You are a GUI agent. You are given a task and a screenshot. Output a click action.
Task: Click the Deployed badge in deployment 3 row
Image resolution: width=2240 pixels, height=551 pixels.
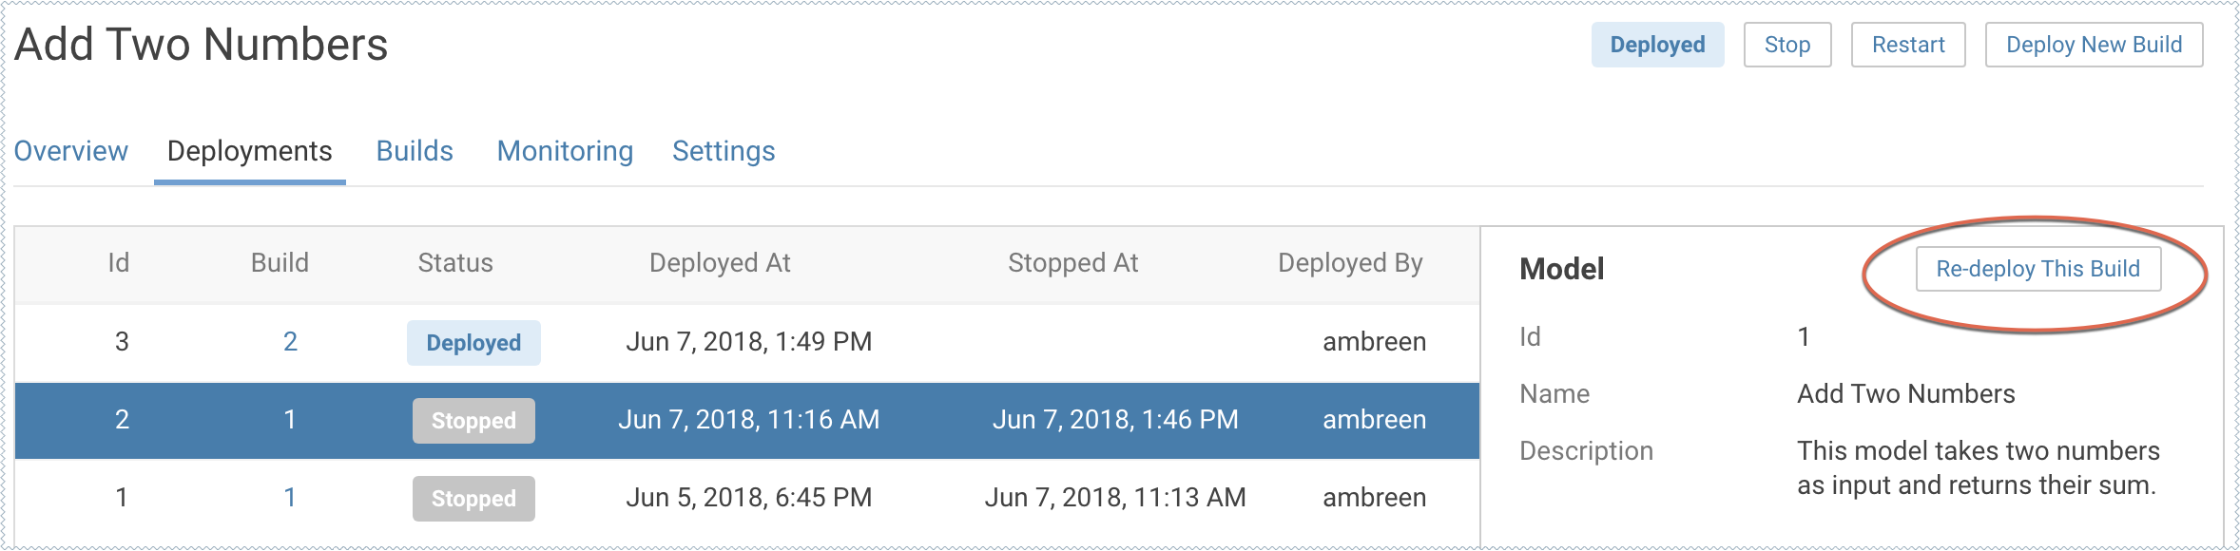click(x=473, y=343)
